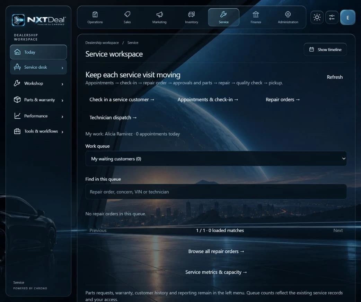
Task: Click the 'Work queue' label
Action: [97, 146]
